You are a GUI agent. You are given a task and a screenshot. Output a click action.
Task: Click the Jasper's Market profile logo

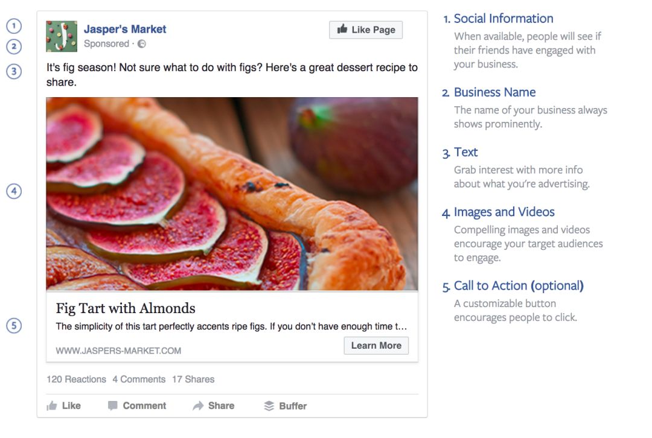(62, 37)
